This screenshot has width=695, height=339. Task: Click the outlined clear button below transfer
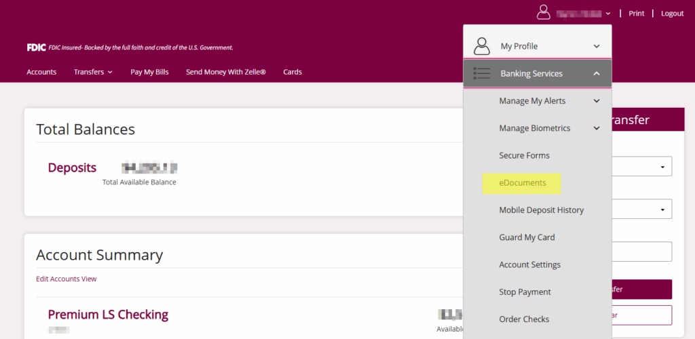[642, 315]
